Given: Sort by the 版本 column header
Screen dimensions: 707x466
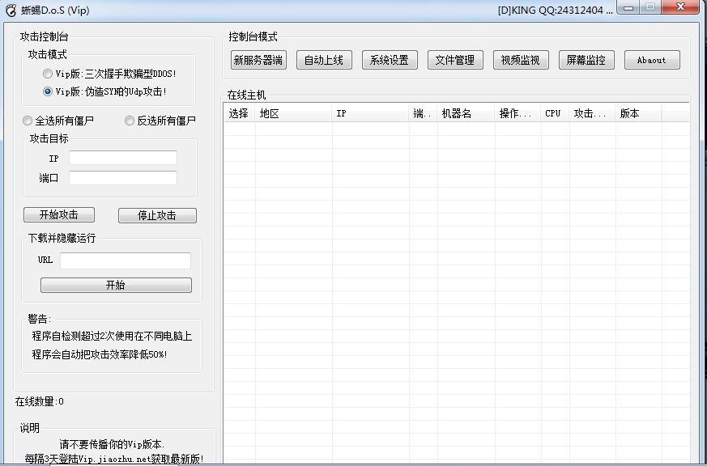Looking at the screenshot, I should [638, 113].
